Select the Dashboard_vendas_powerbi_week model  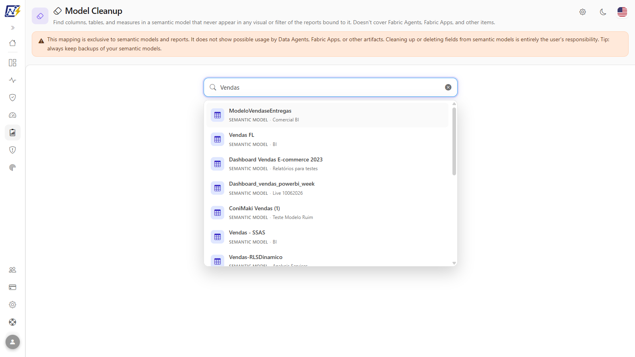click(x=327, y=188)
